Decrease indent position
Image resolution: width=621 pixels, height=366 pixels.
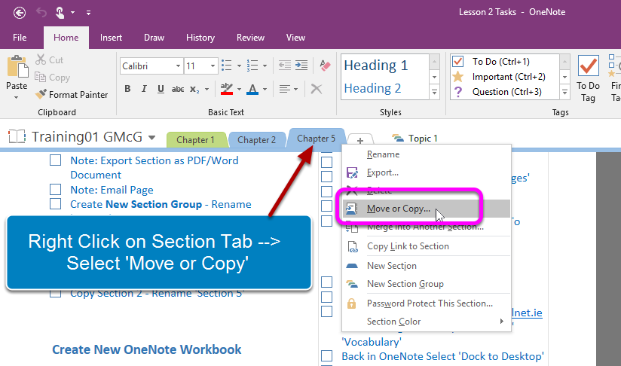click(x=284, y=66)
